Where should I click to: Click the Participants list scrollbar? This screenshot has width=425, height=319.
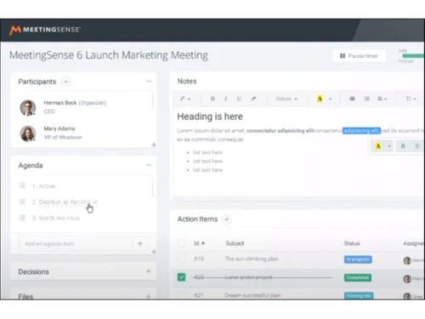coord(153,101)
